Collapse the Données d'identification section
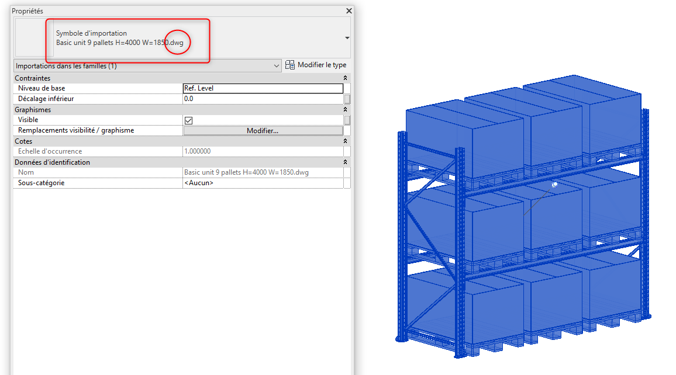This screenshot has width=676, height=375. point(345,162)
